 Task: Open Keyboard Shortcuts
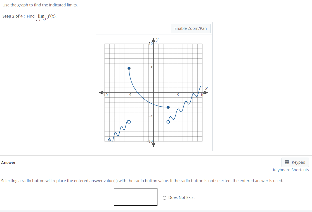pos(291,170)
